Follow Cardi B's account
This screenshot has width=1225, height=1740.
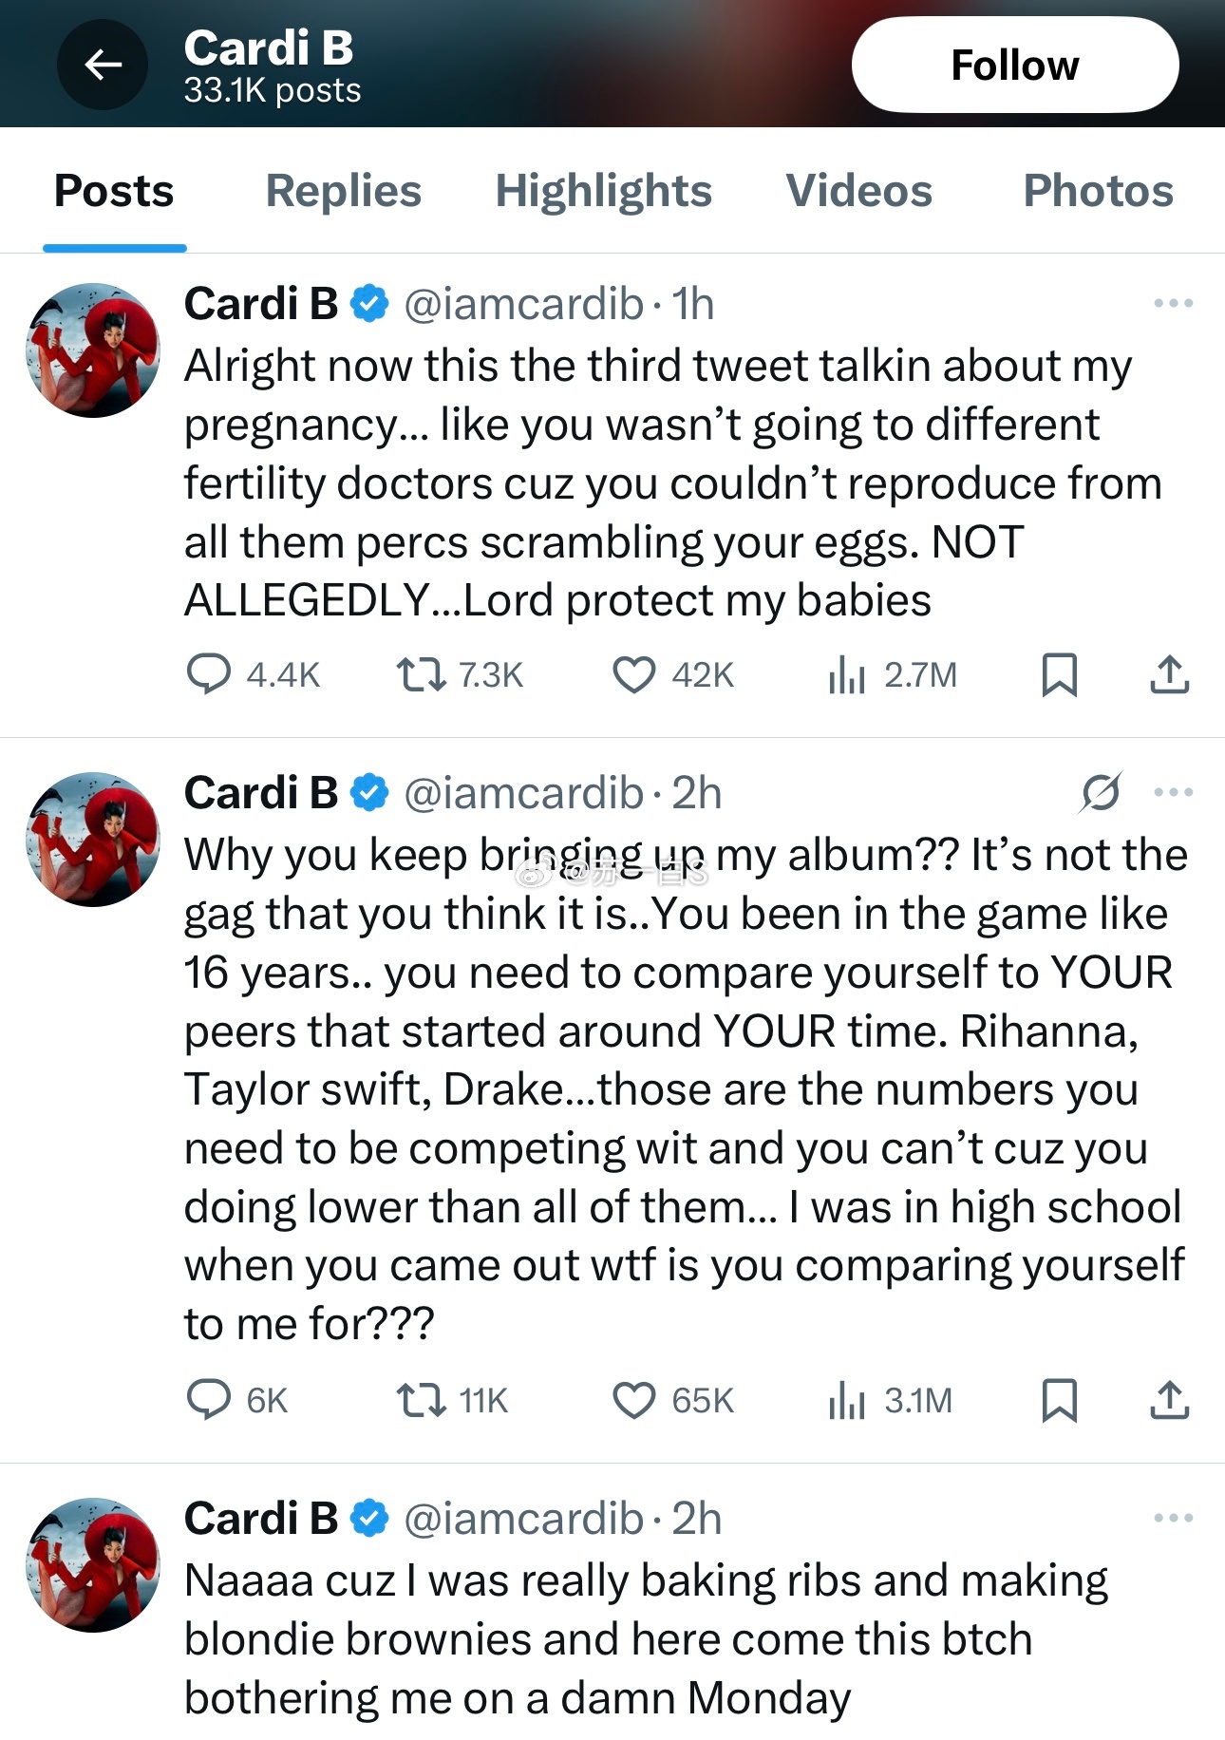pos(1014,65)
